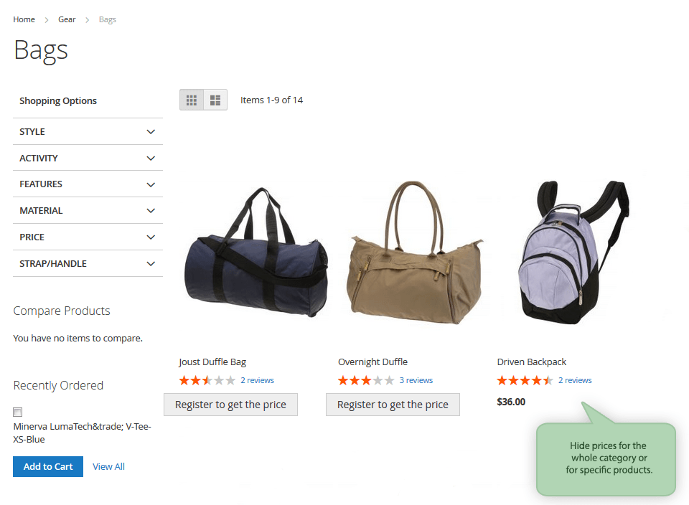
Task: Go to Home breadcrumb
Action: click(x=24, y=19)
